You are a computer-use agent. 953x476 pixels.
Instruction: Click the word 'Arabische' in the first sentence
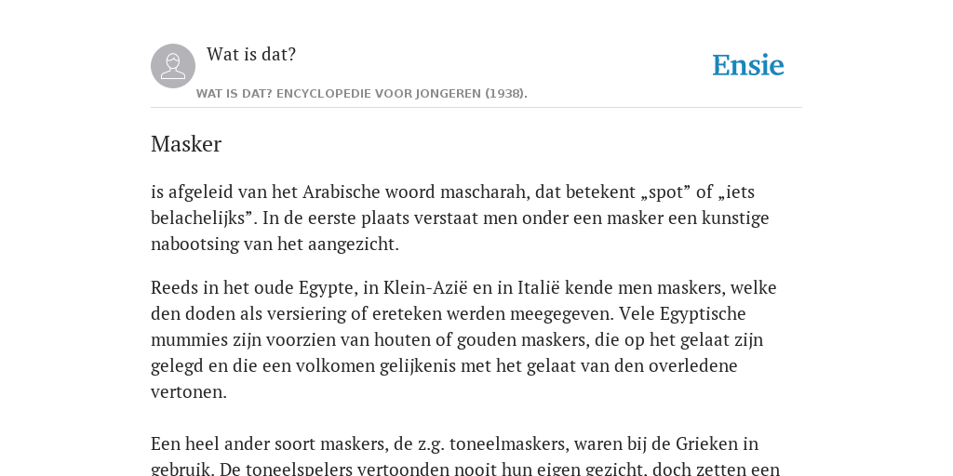(x=342, y=192)
